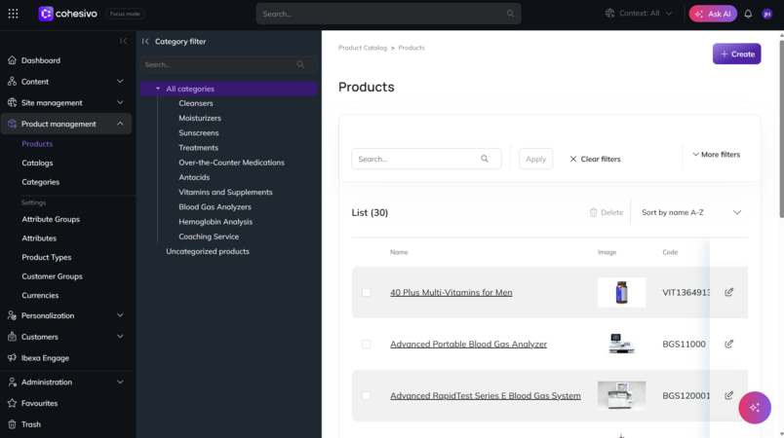
Task: Select Hemoglobin Analysis category
Action: [x=216, y=222]
